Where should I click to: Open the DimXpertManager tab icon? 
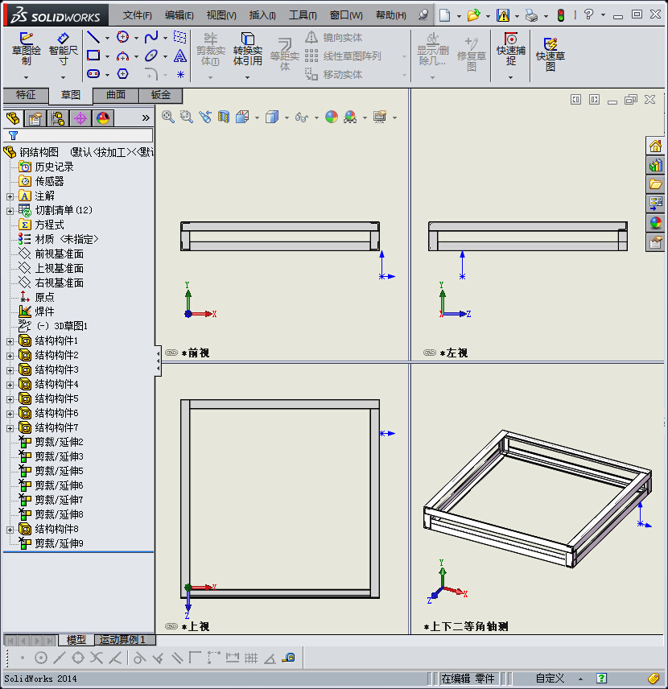click(x=80, y=118)
